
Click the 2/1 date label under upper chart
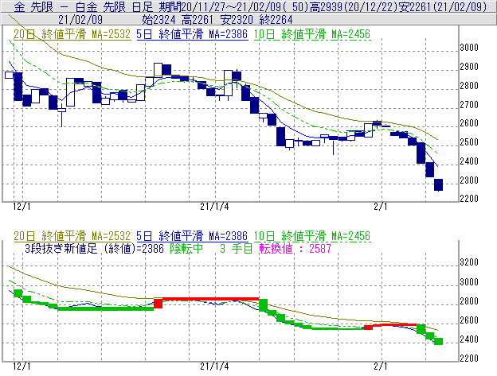pyautogui.click(x=381, y=207)
